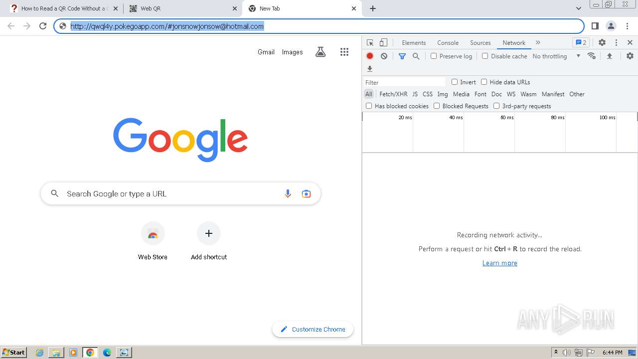Enable the Preserve log checkbox
Viewport: 638px width, 359px height.
434,56
